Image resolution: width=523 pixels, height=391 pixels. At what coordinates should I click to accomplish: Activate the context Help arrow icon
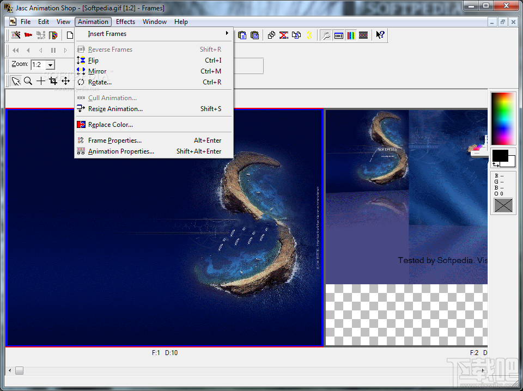[x=380, y=35]
